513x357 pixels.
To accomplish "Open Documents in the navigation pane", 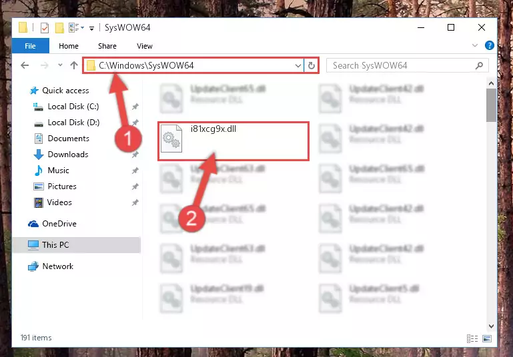I will 69,139.
